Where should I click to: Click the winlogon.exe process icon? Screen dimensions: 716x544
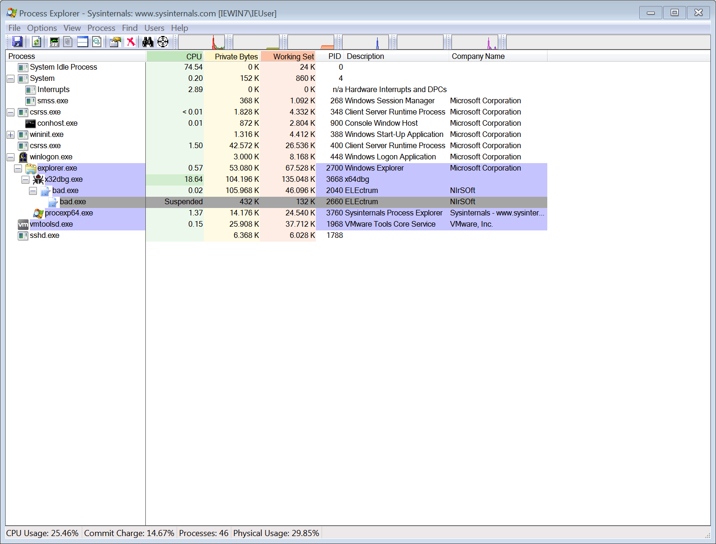click(23, 157)
